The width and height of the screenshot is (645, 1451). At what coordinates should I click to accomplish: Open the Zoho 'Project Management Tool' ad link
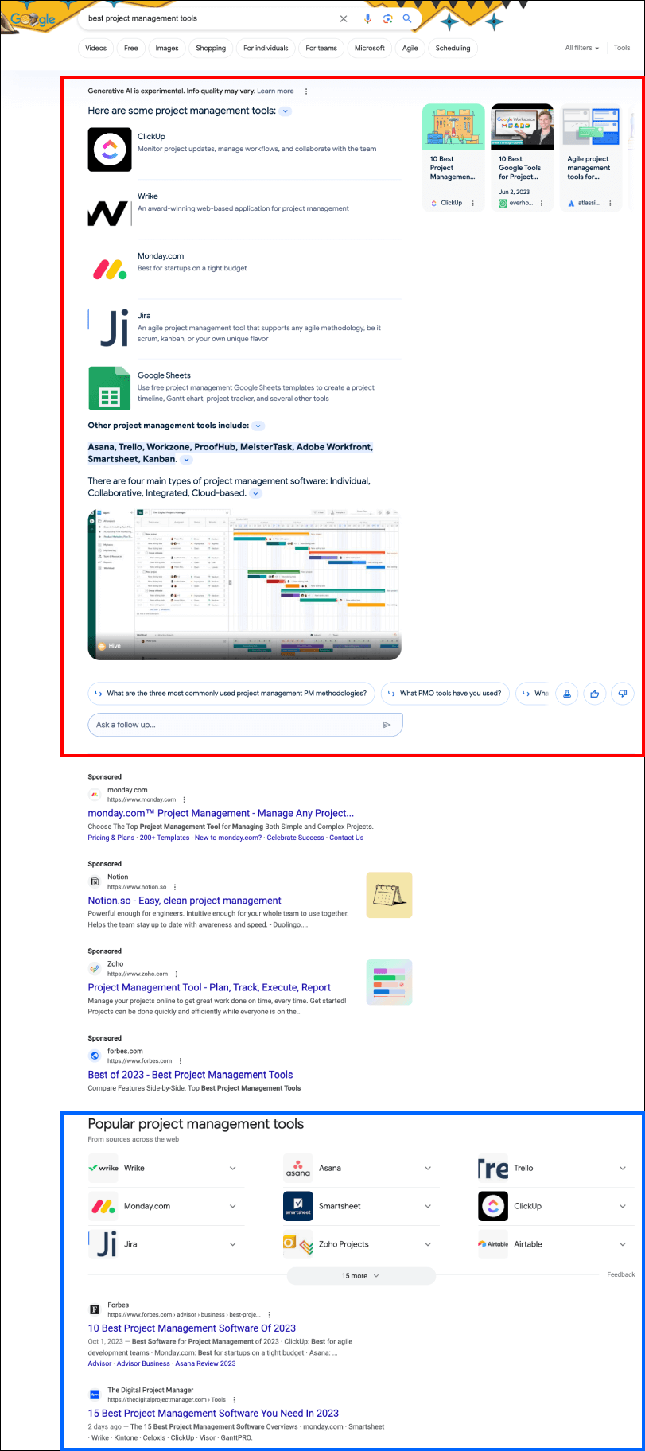(x=209, y=987)
